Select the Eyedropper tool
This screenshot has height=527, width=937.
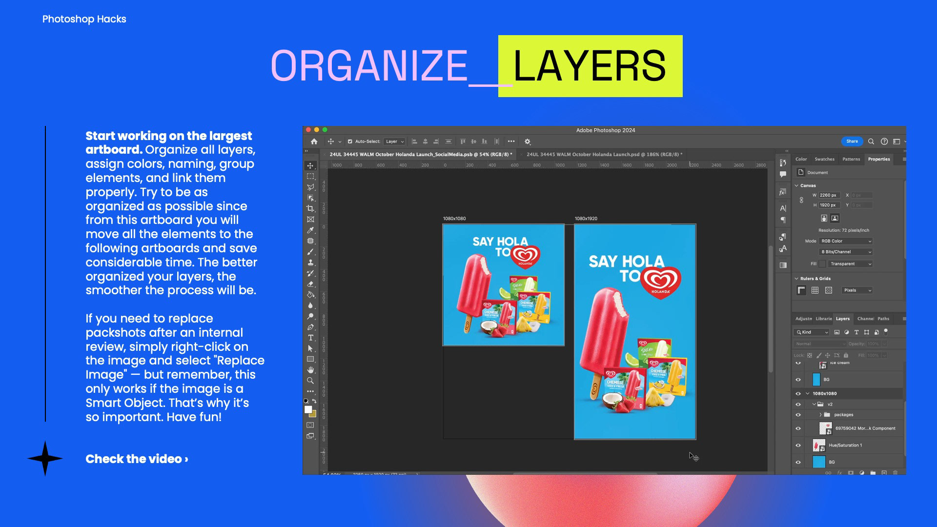click(310, 230)
